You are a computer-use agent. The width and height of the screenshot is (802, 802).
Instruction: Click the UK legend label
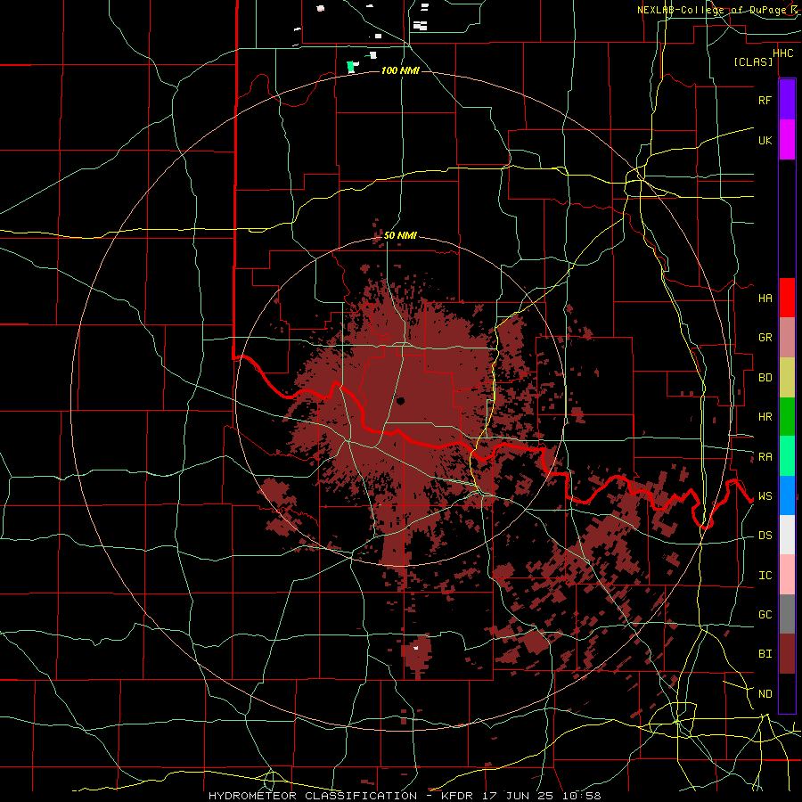[765, 140]
